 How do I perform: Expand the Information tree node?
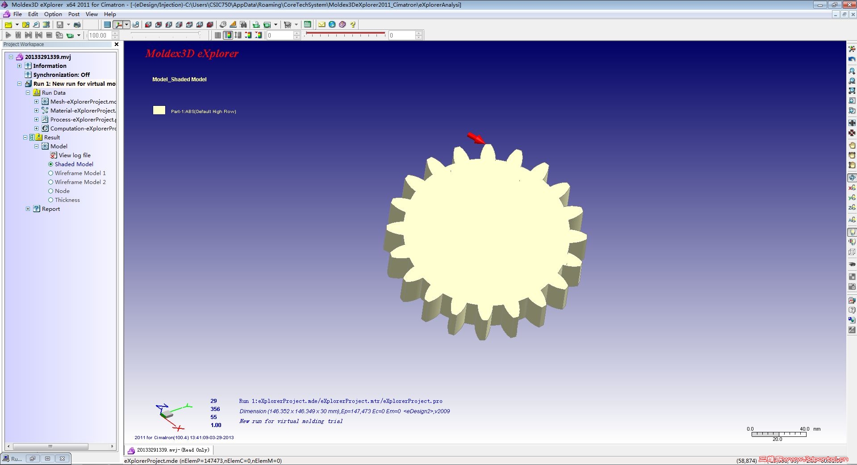click(x=19, y=66)
